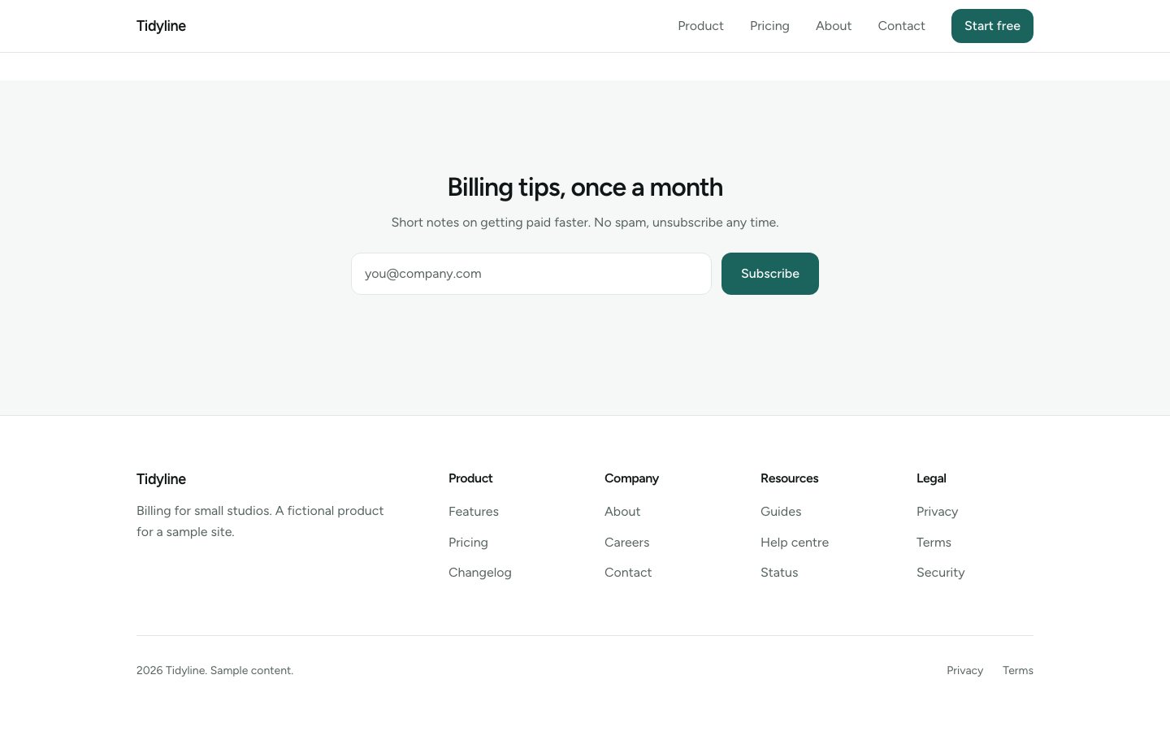Click the Tidyline logo in the top navigation bar
The height and width of the screenshot is (731, 1170).
coord(161,26)
